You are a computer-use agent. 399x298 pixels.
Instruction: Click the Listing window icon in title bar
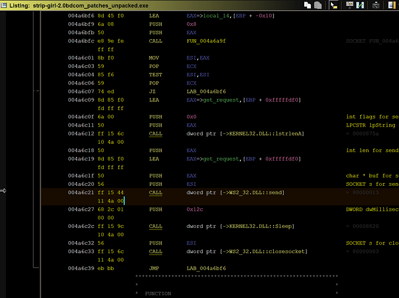pos(3,6)
